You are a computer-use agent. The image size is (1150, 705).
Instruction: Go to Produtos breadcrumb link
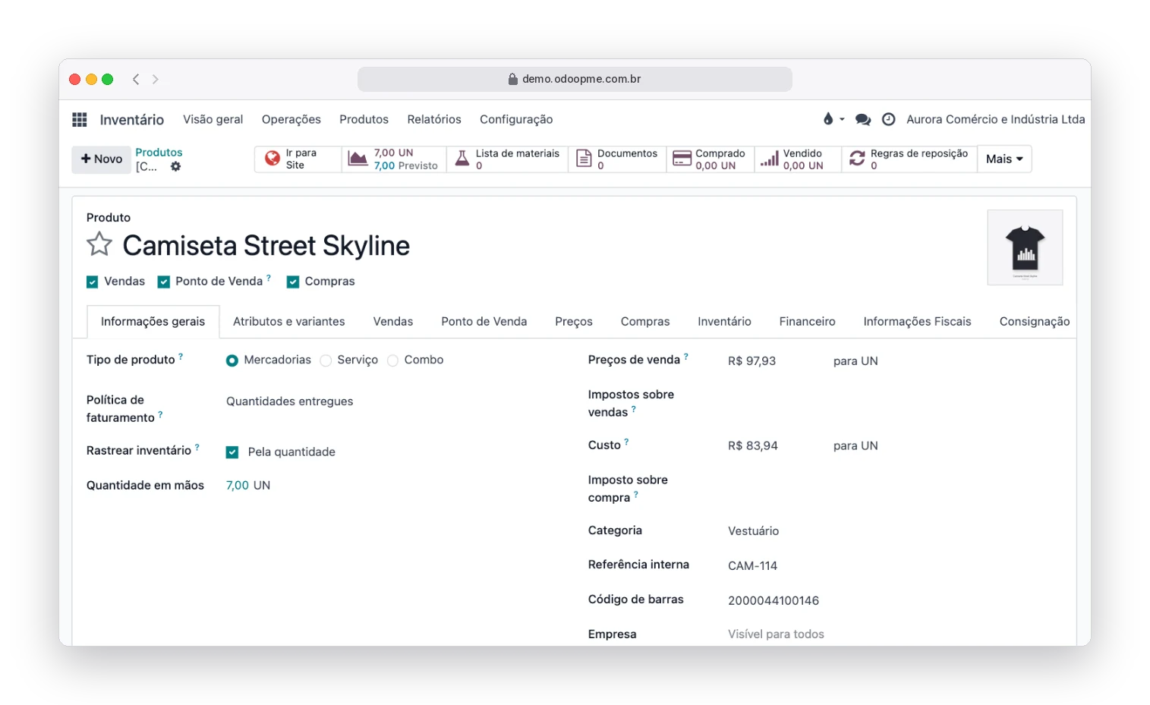159,153
